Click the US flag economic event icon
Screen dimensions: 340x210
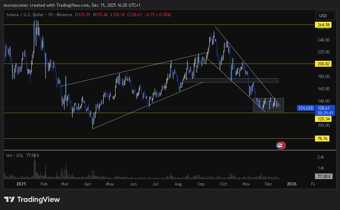click(x=280, y=145)
